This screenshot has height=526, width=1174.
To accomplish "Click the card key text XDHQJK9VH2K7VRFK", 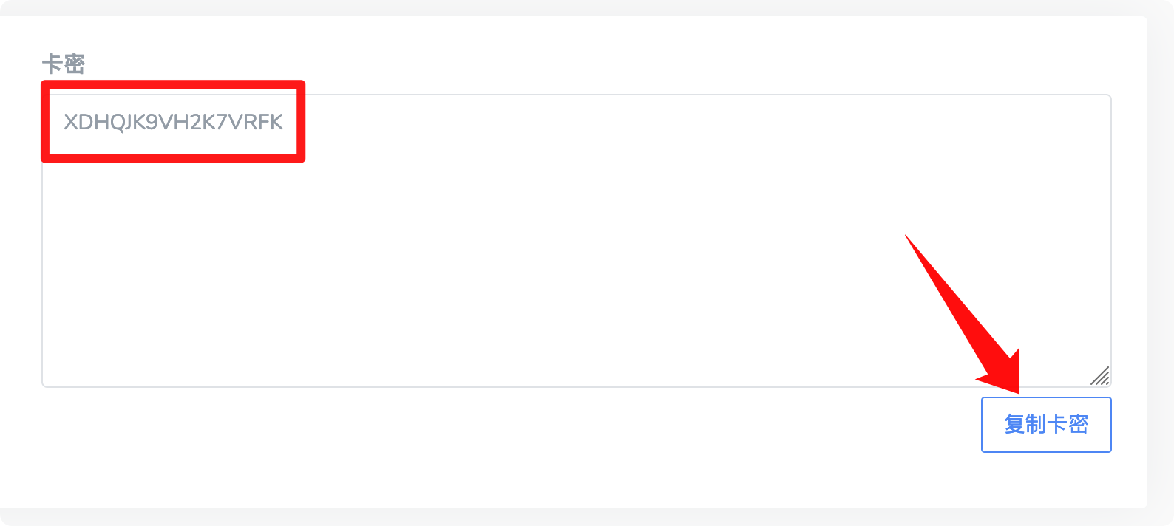I will tap(173, 122).
